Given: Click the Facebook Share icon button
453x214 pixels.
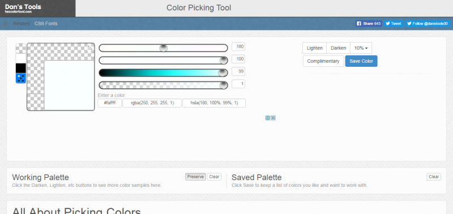Looking at the screenshot, I should (369, 24).
